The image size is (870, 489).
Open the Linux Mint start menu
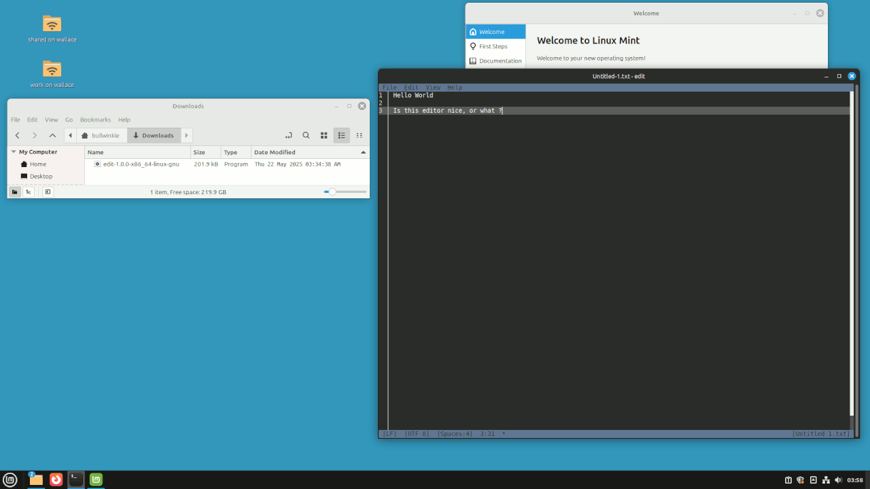10,479
